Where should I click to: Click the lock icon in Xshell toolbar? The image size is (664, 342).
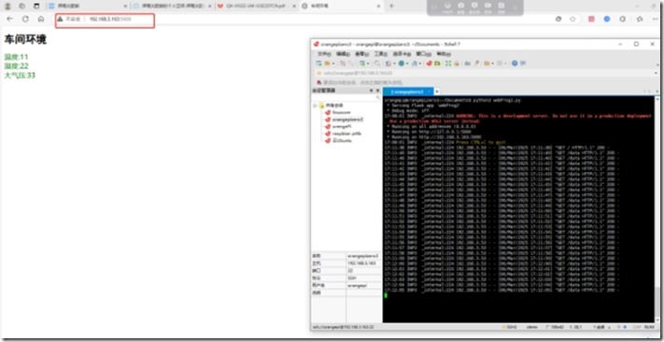click(x=457, y=64)
